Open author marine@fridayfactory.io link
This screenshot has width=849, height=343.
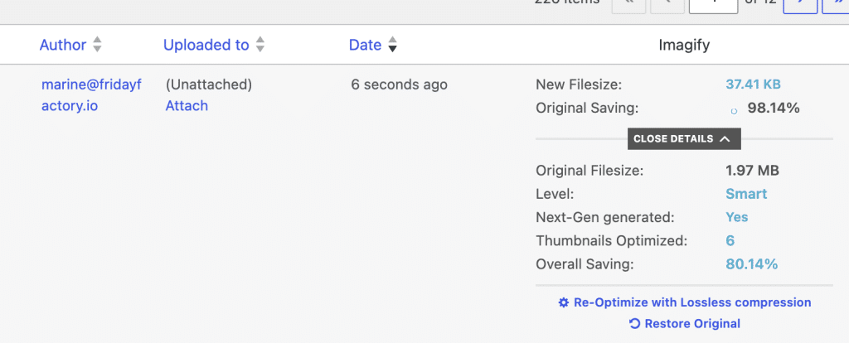(91, 95)
